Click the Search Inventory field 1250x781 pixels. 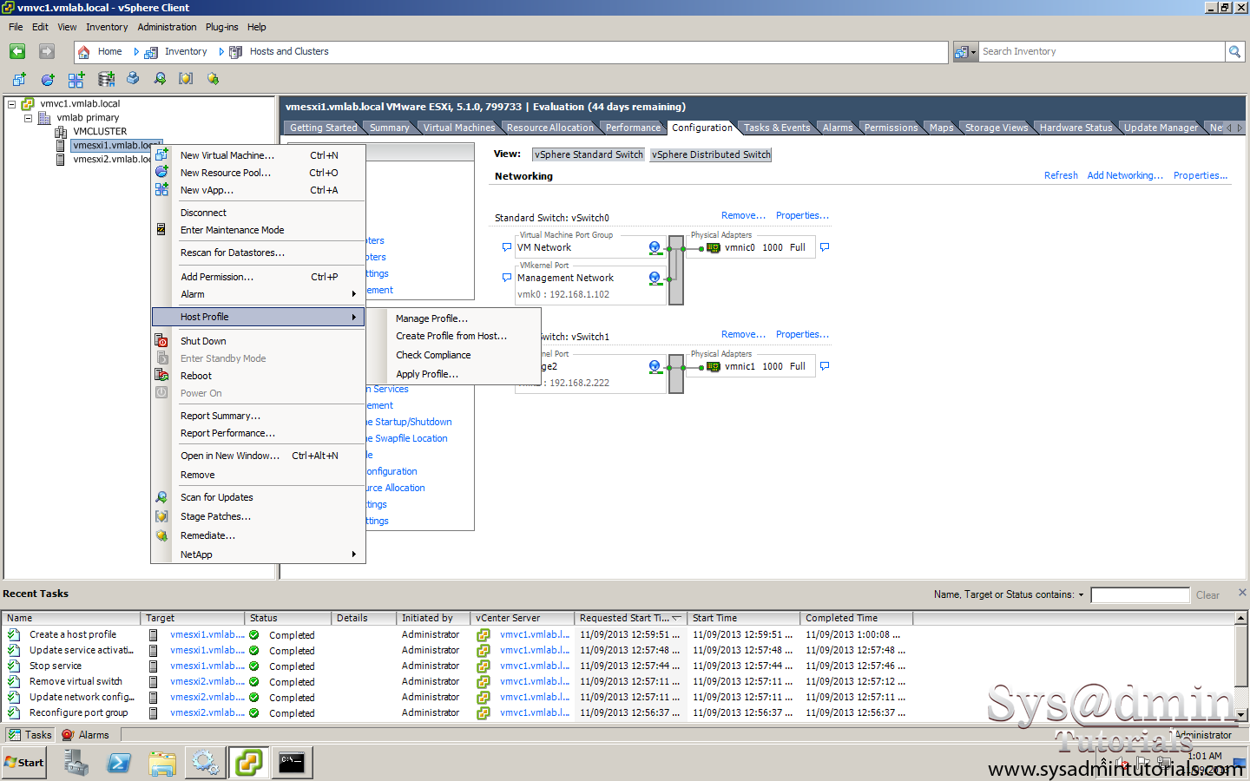click(1101, 52)
